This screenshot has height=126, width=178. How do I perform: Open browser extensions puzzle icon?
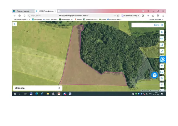click(153, 16)
